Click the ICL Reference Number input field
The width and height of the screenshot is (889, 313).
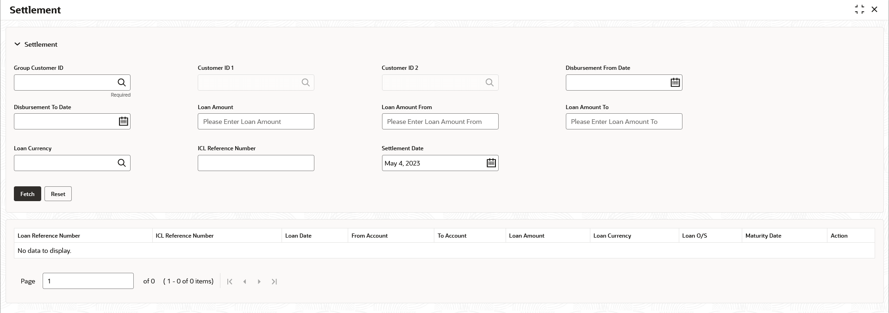[x=256, y=163]
